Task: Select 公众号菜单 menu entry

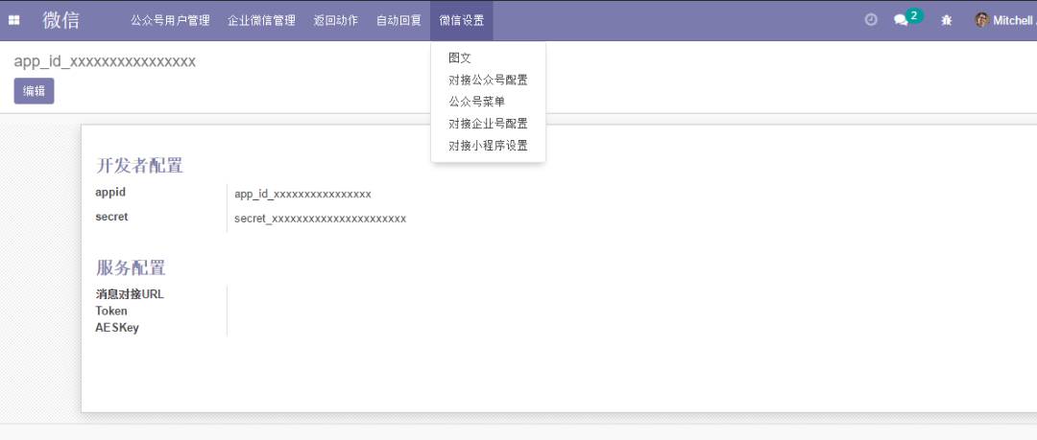Action: pos(477,102)
